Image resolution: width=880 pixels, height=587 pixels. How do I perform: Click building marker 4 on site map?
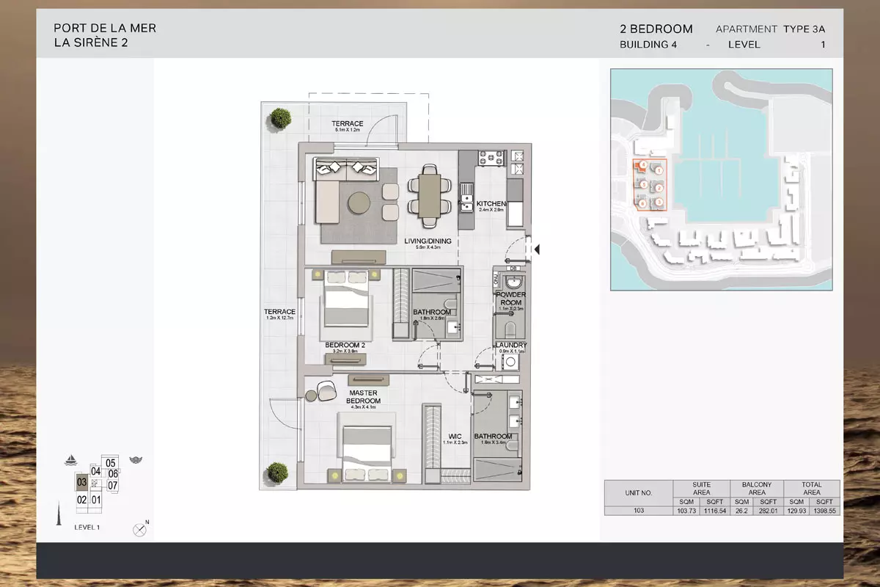[642, 165]
